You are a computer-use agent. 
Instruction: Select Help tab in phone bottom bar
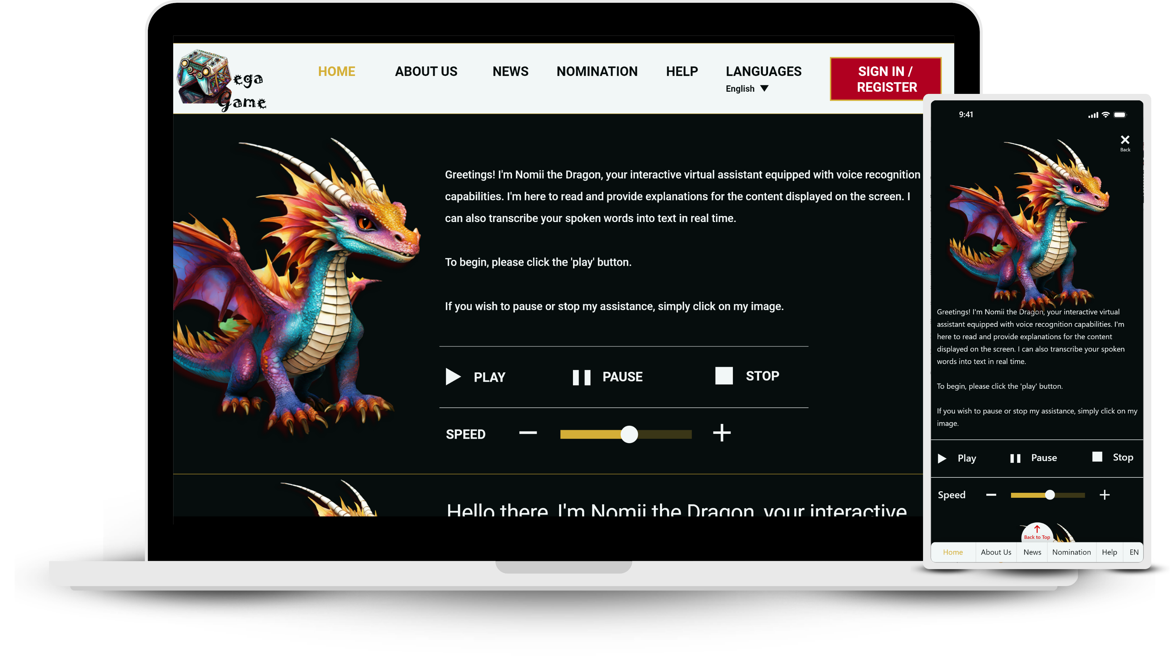pos(1109,552)
